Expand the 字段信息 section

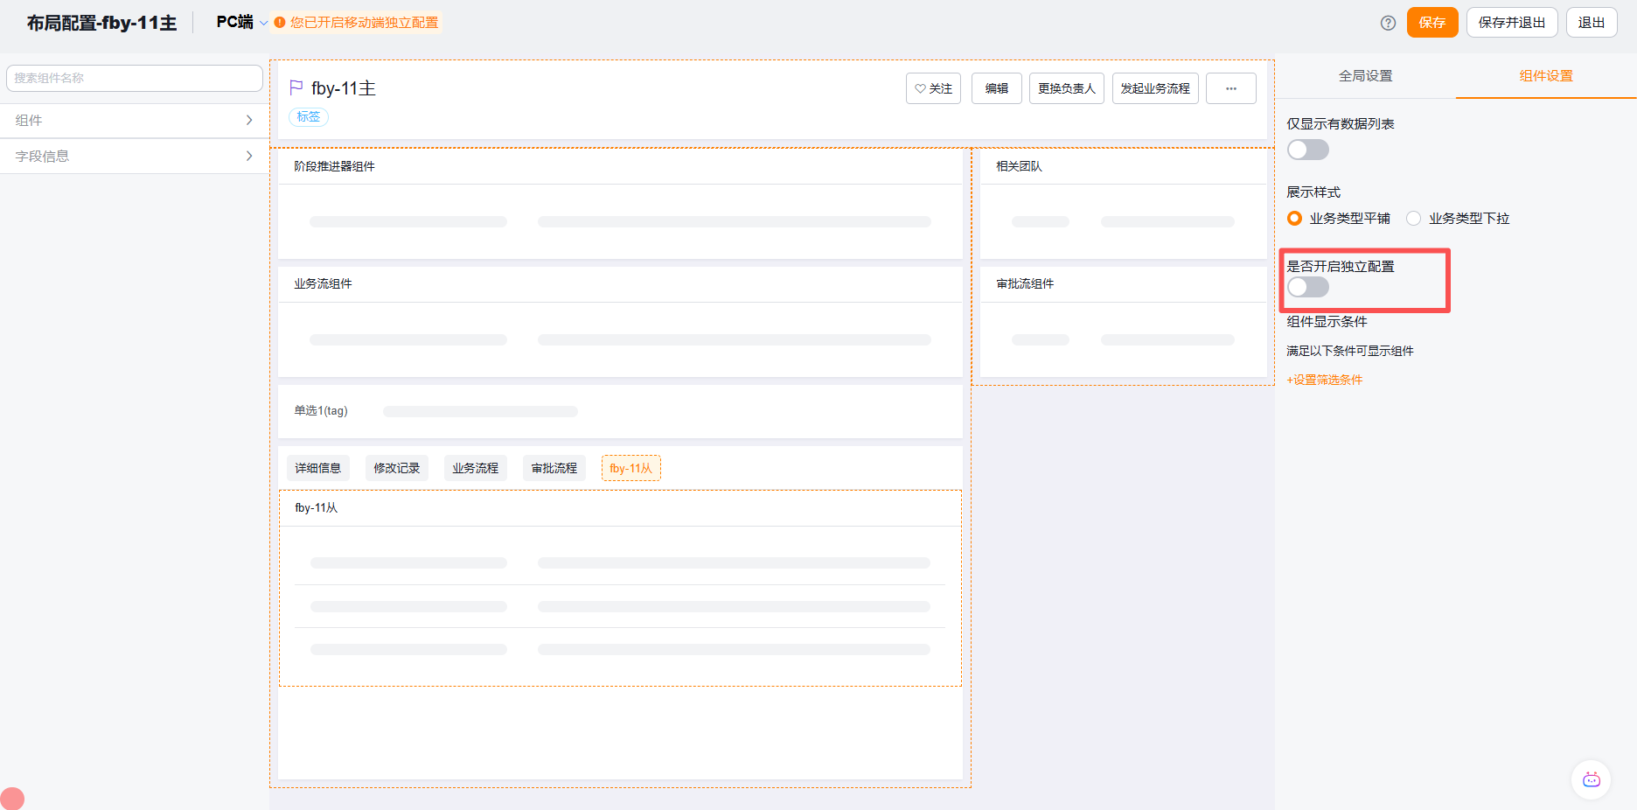(x=133, y=156)
